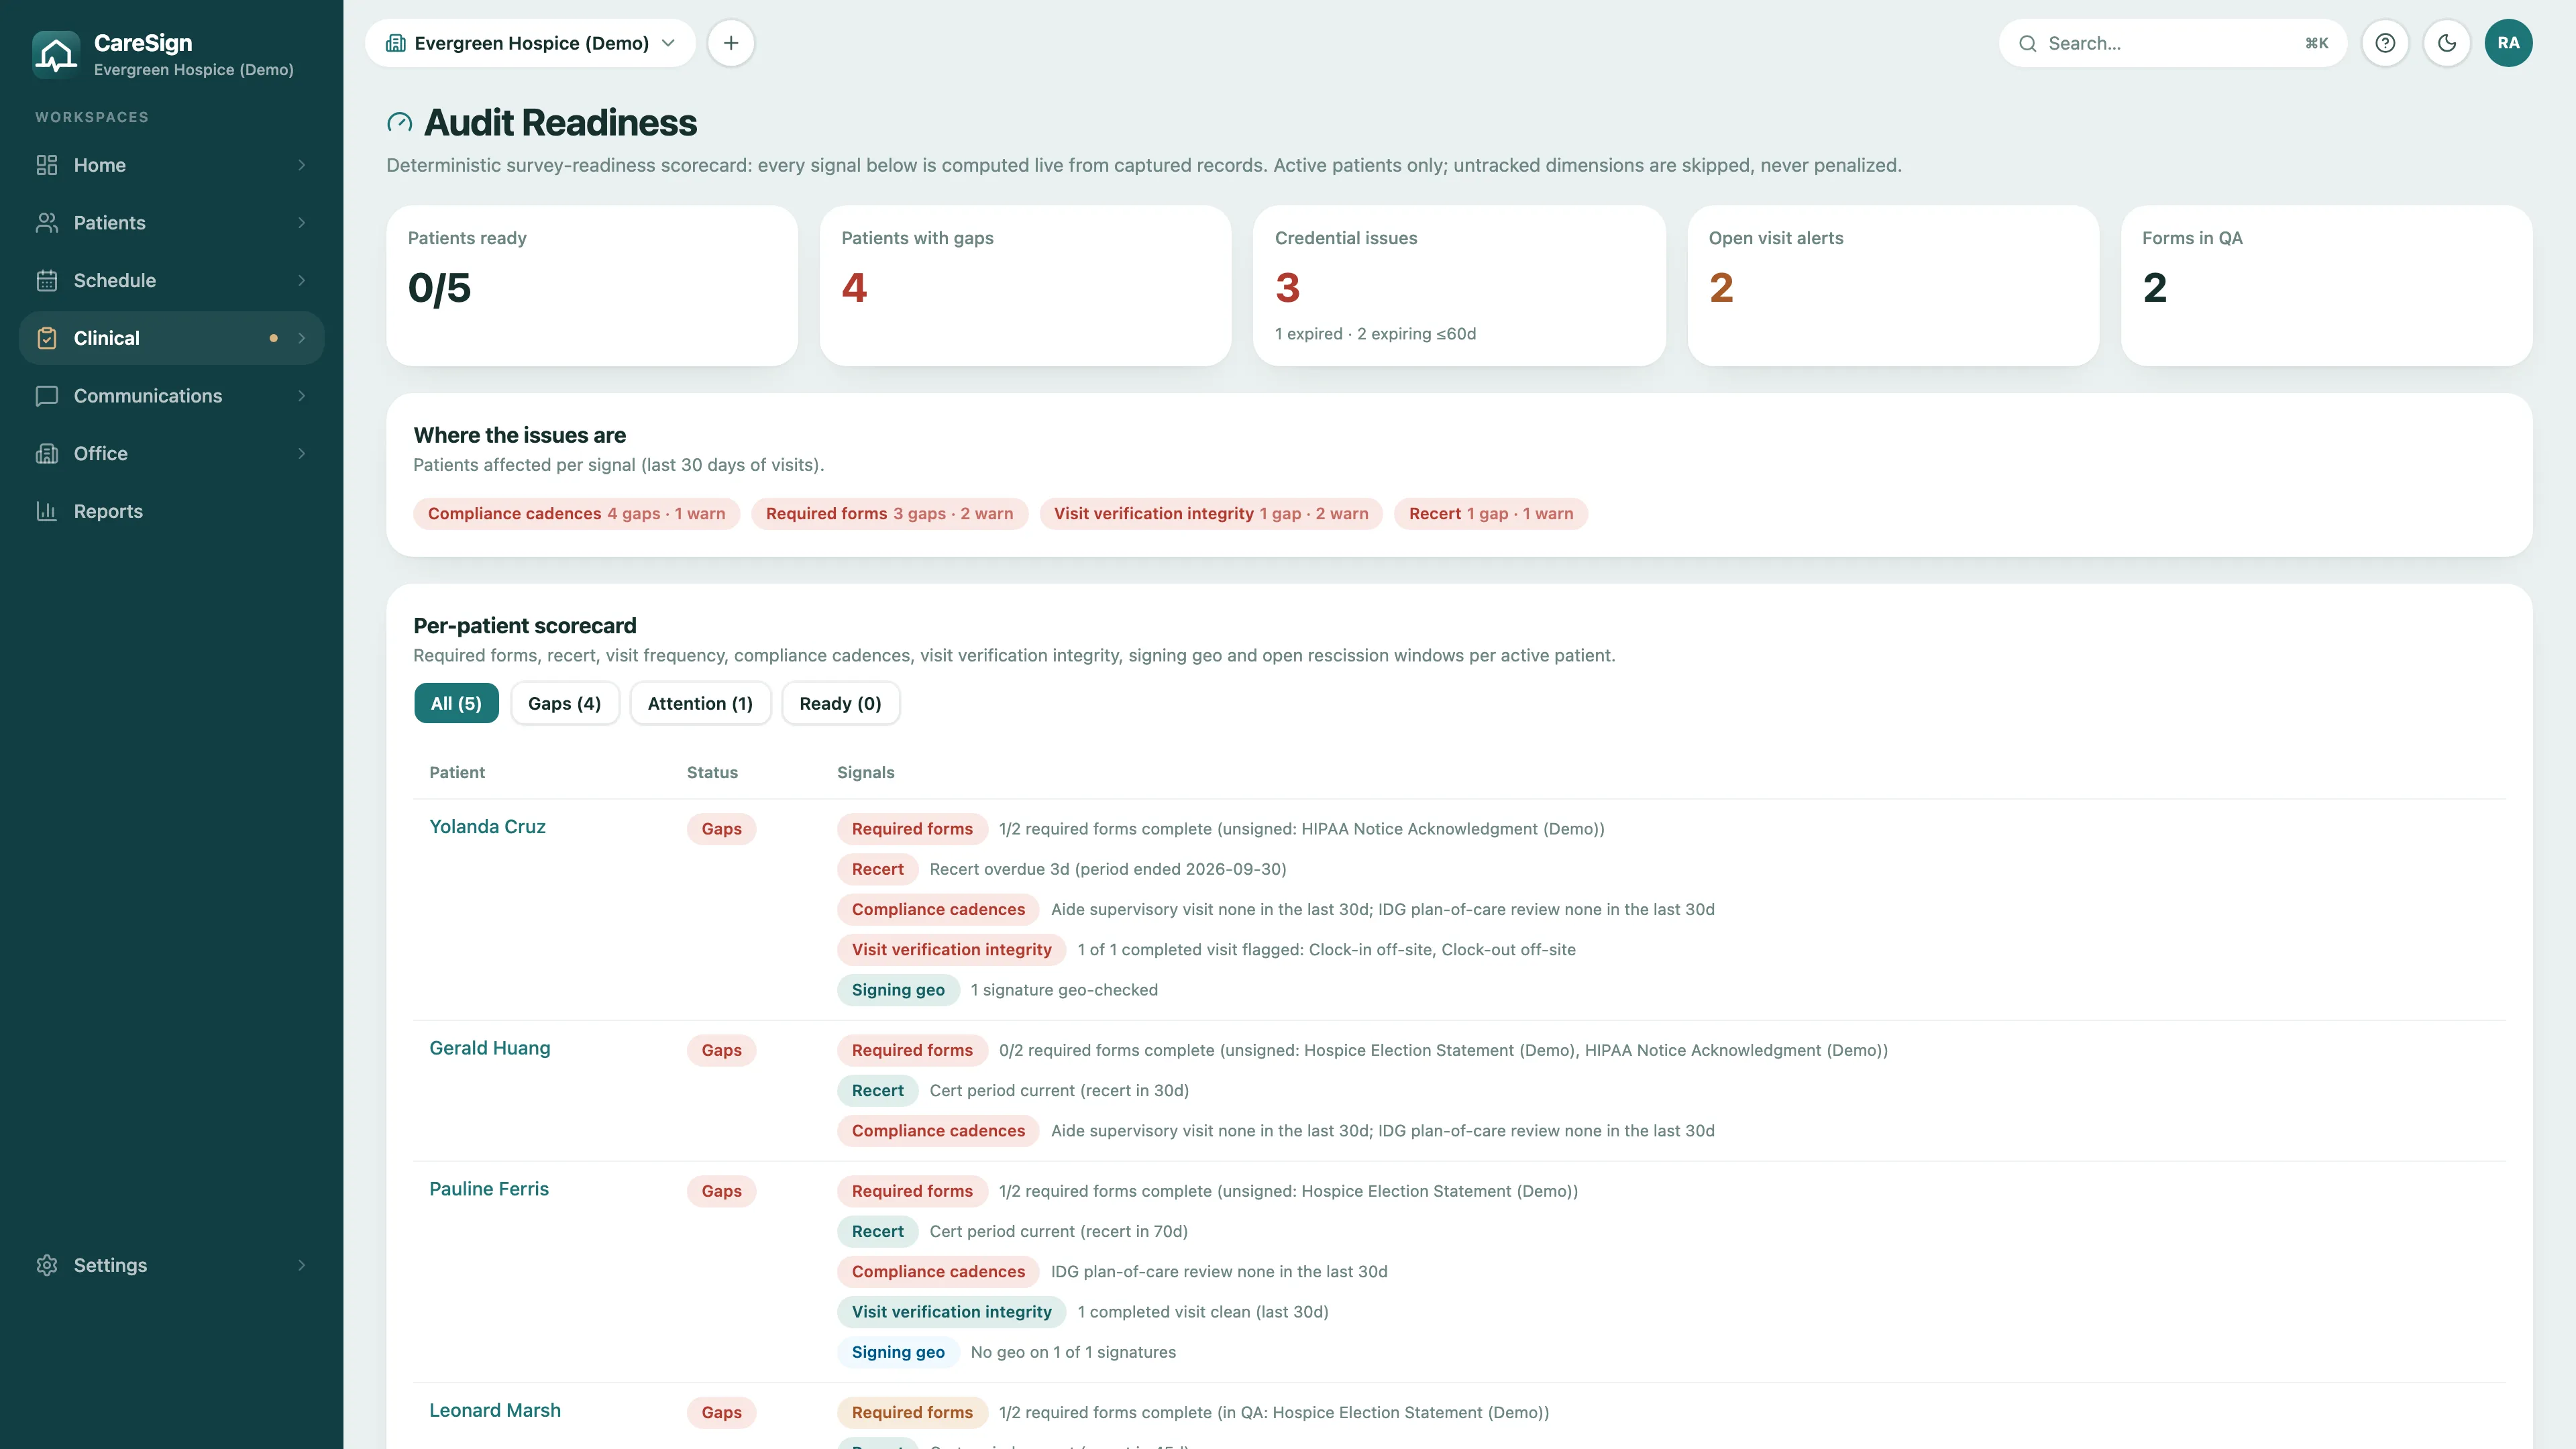Image resolution: width=2576 pixels, height=1449 pixels.
Task: Click the Office building icon in sidebar
Action: (x=47, y=454)
